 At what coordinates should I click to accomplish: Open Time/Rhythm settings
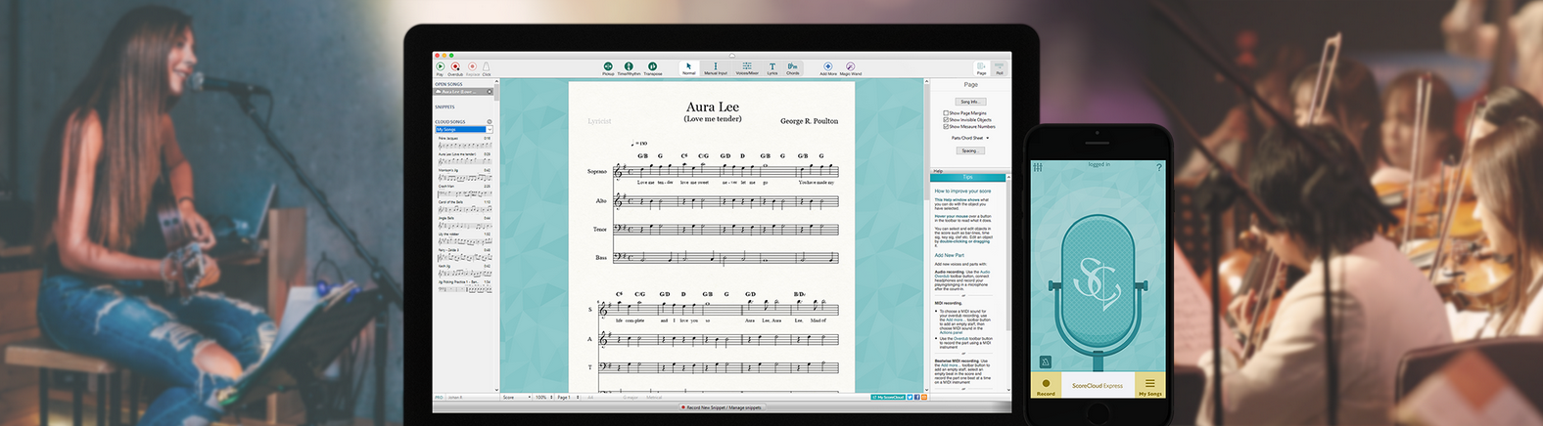point(629,67)
